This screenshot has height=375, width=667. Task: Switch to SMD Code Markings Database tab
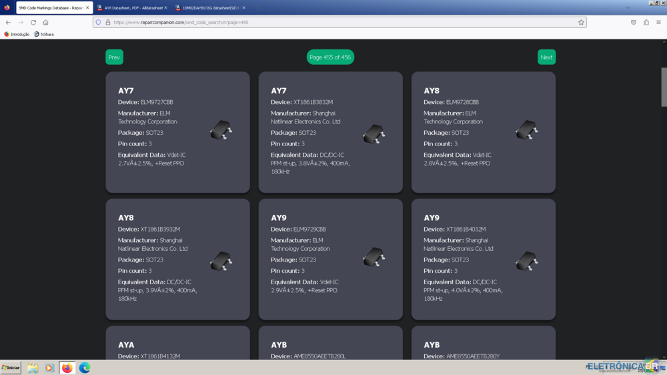click(x=51, y=7)
